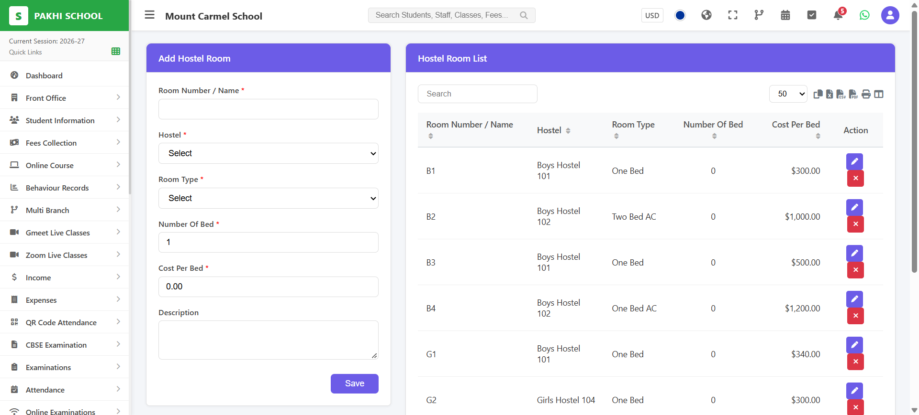Image resolution: width=919 pixels, height=415 pixels.
Task: Enter fullscreen mode using the header icon
Action: tap(733, 15)
